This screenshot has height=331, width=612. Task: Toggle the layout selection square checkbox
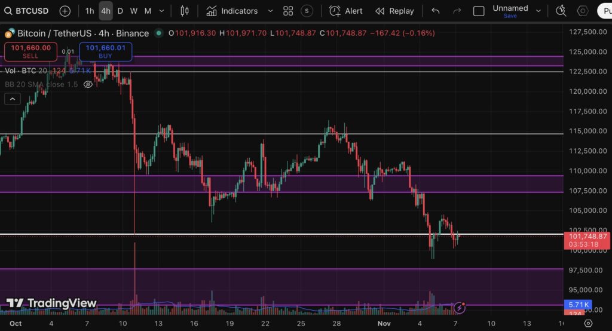coord(479,11)
